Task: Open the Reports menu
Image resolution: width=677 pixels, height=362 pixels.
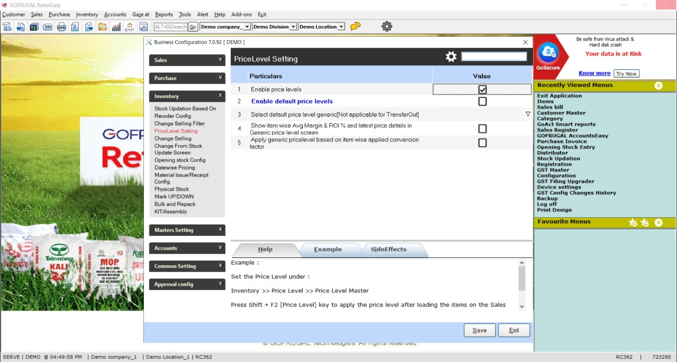Action: (x=164, y=14)
